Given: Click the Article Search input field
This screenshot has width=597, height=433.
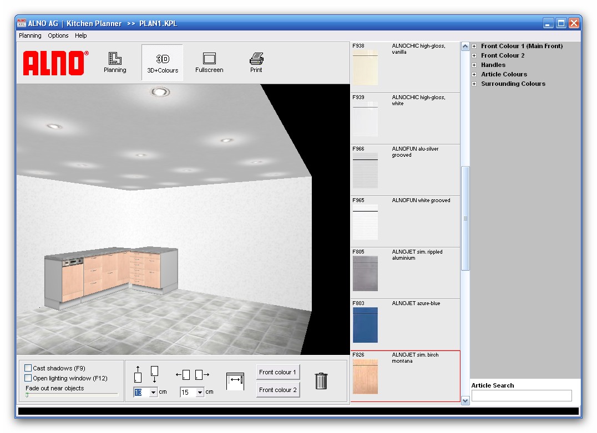Looking at the screenshot, I should click(522, 395).
